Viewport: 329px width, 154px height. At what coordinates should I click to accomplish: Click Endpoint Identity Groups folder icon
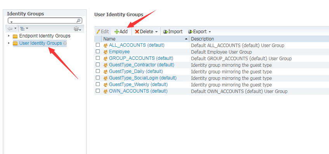coord(15,36)
